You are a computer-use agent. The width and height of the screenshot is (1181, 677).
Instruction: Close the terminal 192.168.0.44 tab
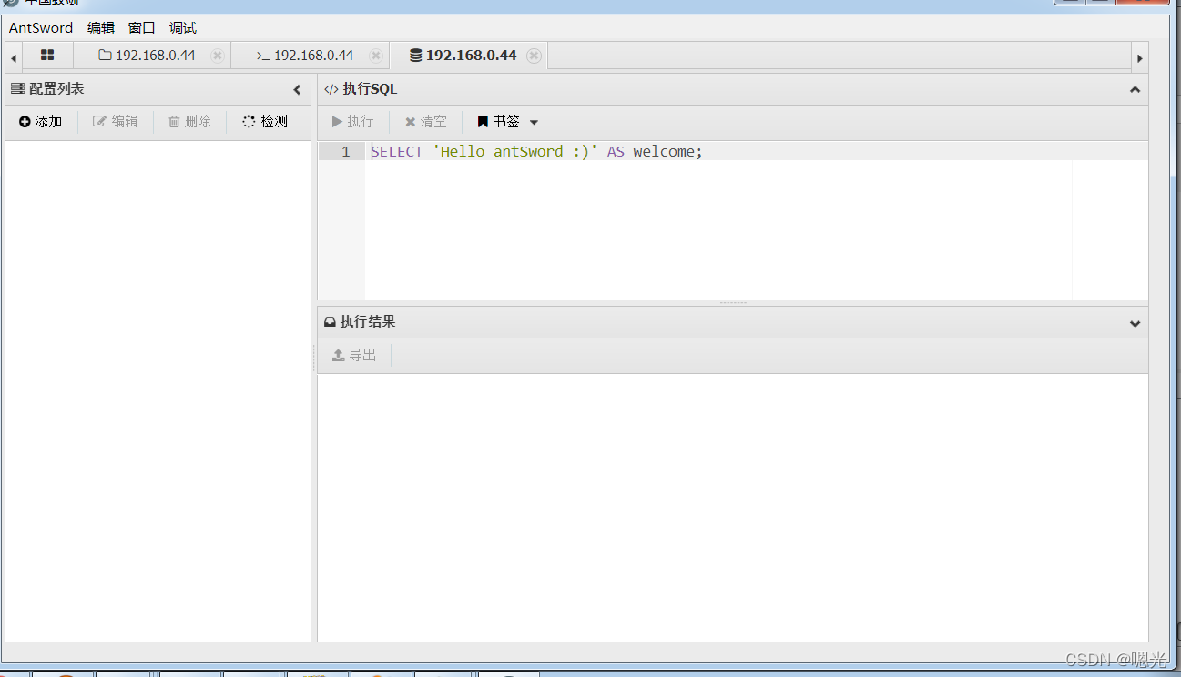tap(375, 56)
